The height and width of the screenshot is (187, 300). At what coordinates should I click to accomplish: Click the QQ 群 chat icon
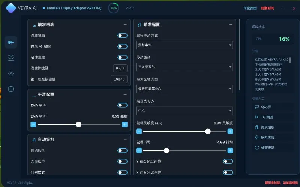(x=257, y=107)
